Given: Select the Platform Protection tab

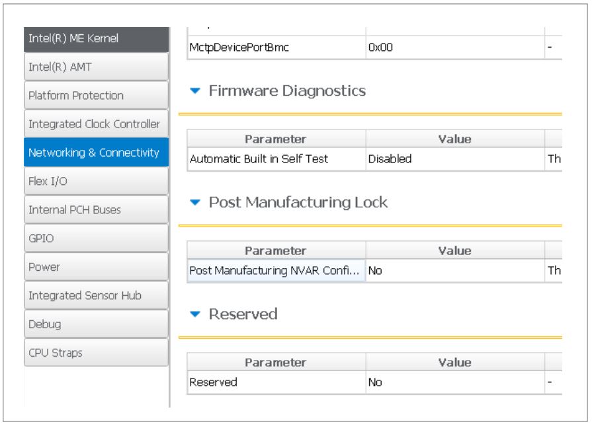Looking at the screenshot, I should point(96,95).
